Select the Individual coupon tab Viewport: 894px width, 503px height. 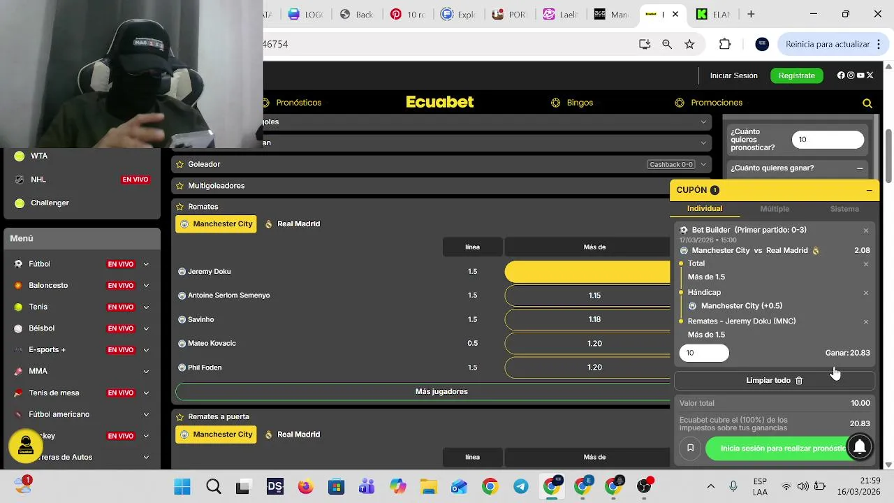705,209
